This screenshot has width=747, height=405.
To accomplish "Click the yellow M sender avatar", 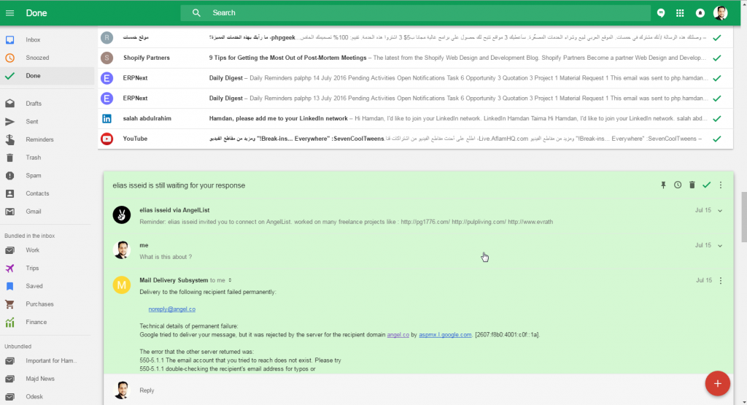I will [122, 285].
